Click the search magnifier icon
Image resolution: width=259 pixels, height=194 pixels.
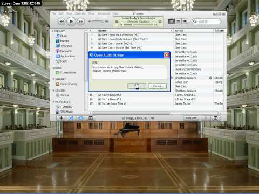(195, 22)
